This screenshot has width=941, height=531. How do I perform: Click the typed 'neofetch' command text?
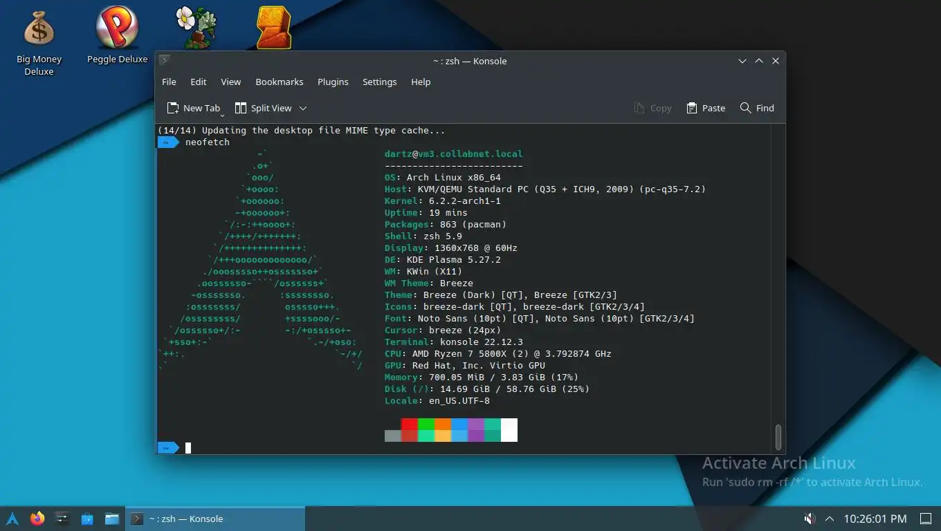point(208,142)
